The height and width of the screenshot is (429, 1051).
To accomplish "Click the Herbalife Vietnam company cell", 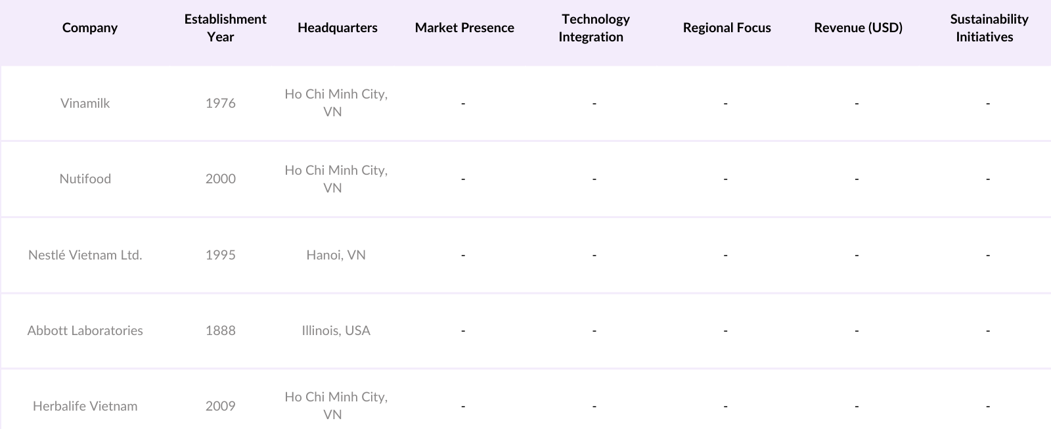I will pos(85,406).
